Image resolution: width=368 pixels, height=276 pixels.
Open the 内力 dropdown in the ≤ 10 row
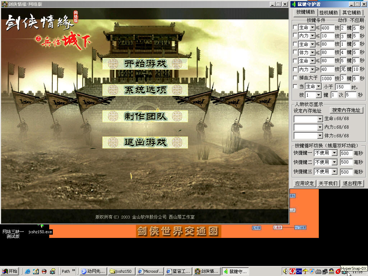tap(312, 36)
